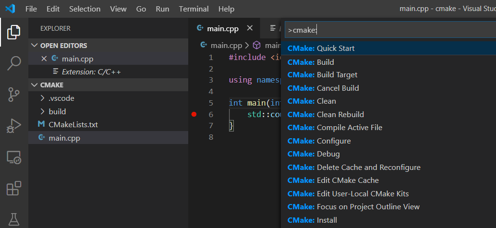The width and height of the screenshot is (496, 228).
Task: Run CMake: Edit CMake Cache command
Action: 388,180
